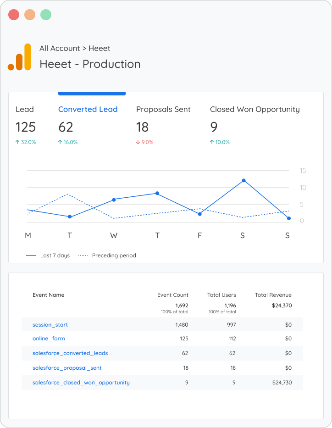
Task: Open the session_start event link
Action: pyautogui.click(x=50, y=324)
